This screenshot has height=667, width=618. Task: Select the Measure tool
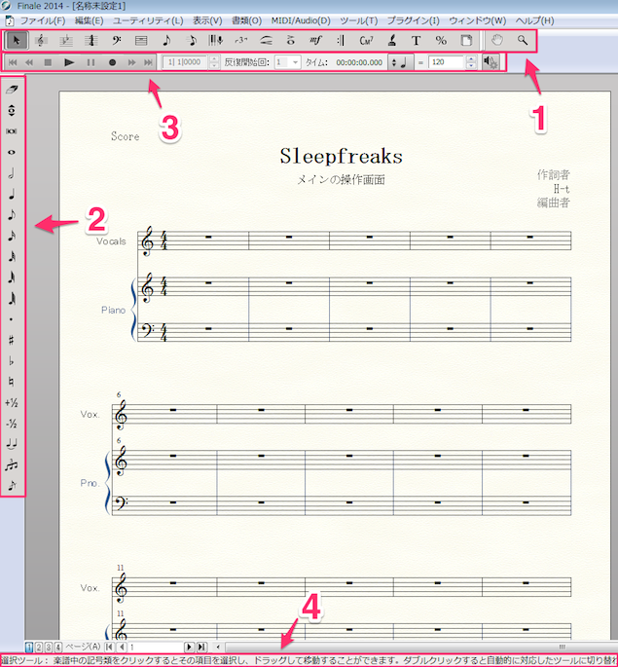[x=141, y=41]
